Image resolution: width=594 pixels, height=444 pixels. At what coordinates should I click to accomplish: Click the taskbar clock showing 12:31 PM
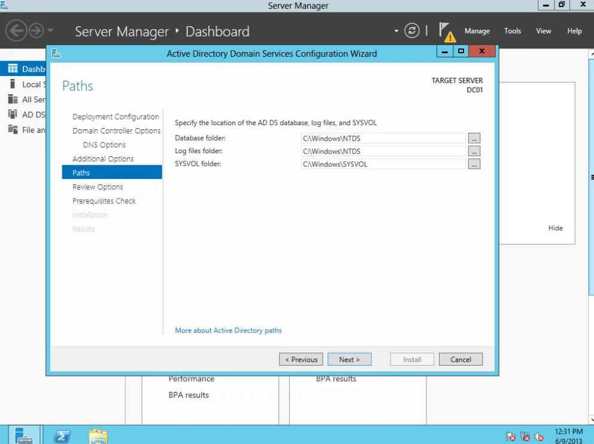coord(569,436)
